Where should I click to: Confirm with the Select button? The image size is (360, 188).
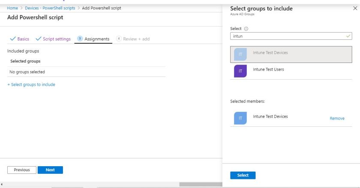243,175
